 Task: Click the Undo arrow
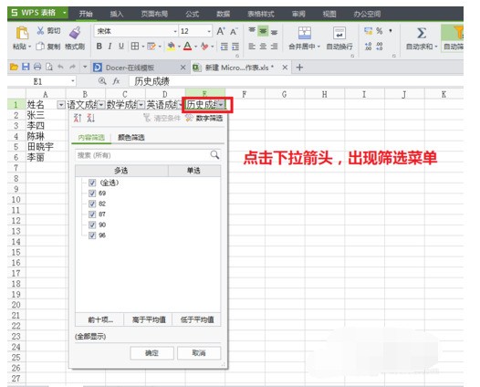(60, 67)
